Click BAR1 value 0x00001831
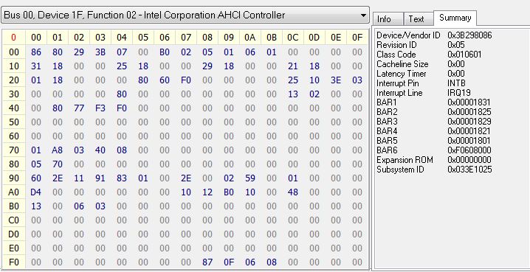Viewport: 530px width, 272px height. 469,102
